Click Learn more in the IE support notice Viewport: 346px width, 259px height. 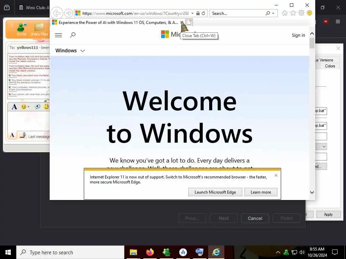point(261,192)
